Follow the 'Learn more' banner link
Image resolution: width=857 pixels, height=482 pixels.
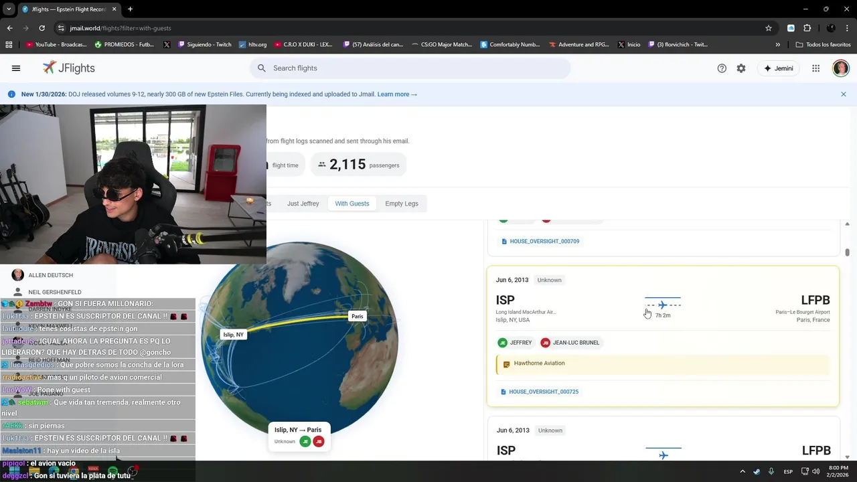pos(397,94)
